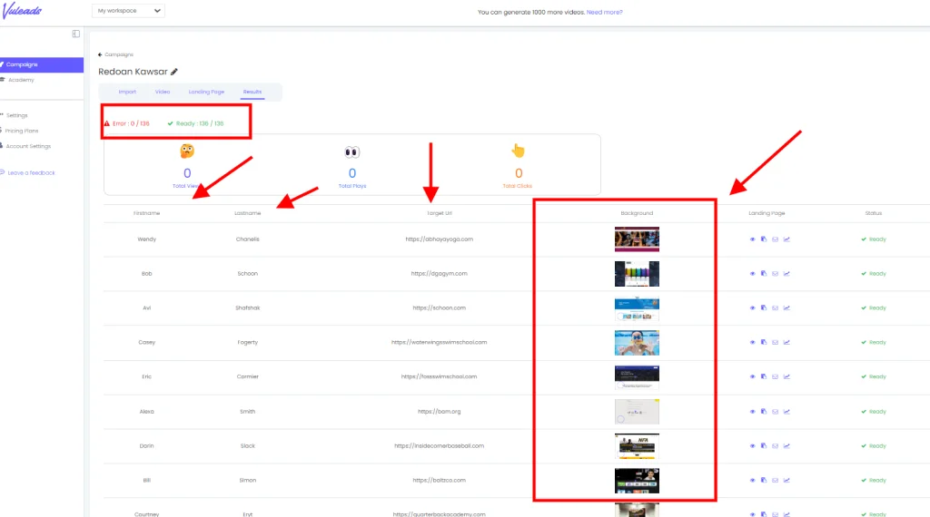Collapse the left sidebar panel icon
930x517 pixels.
click(76, 34)
